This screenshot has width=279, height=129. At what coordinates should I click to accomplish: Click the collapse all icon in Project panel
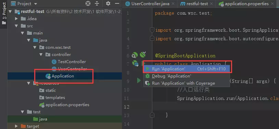coord(97,3)
